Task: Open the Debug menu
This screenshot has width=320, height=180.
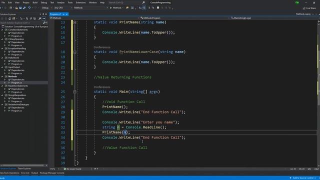Action: click(43, 2)
